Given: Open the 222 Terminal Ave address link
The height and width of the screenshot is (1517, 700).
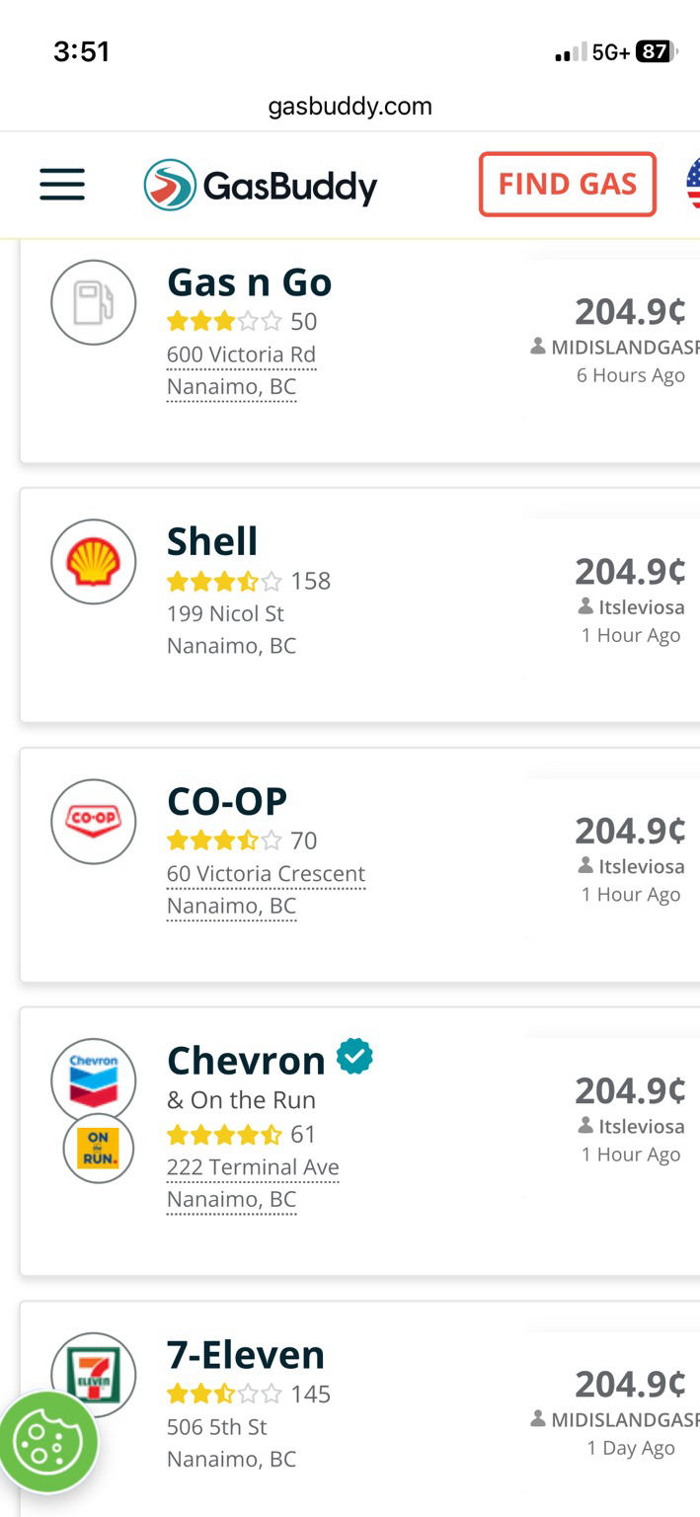Looking at the screenshot, I should [253, 1167].
